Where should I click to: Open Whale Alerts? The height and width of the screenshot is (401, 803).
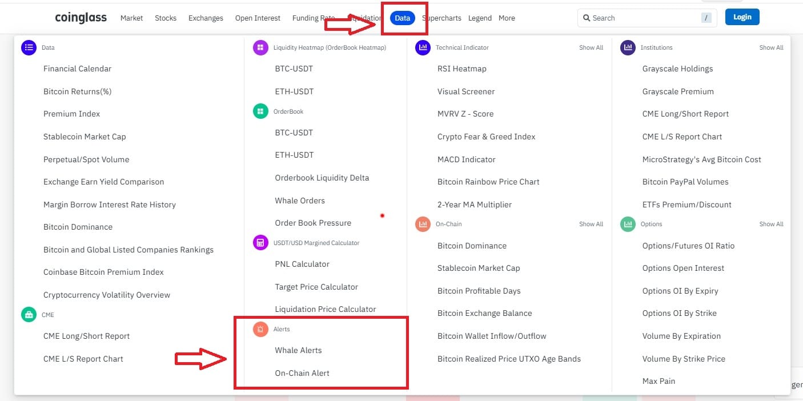click(298, 350)
